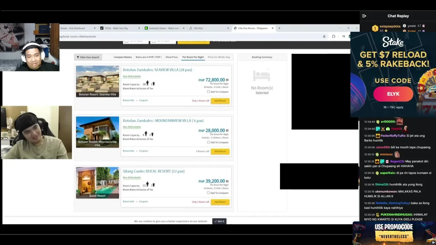Switch to Stream - Kick Dashboard tab
The width and height of the screenshot is (436, 245).
(x=73, y=28)
